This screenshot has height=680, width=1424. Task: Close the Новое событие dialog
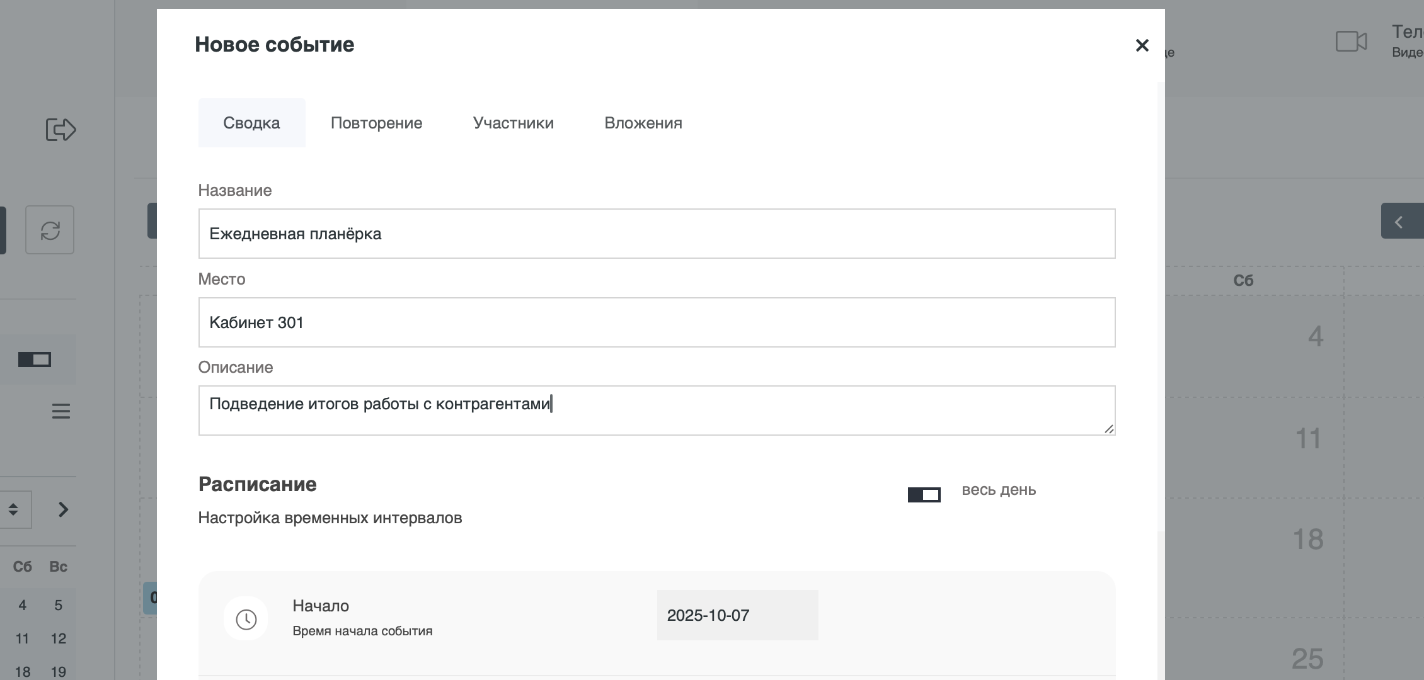(x=1142, y=45)
